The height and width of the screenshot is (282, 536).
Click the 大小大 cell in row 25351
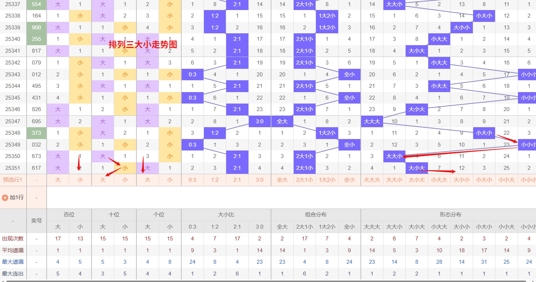coord(417,168)
